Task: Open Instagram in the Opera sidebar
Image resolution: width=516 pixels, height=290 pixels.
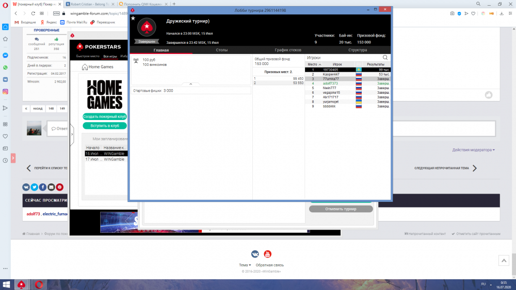Action: [5, 92]
